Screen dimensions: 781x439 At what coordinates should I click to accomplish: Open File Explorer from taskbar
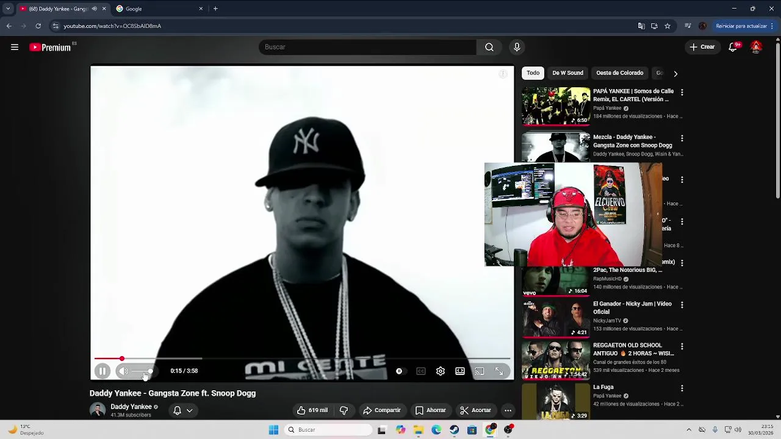(419, 430)
